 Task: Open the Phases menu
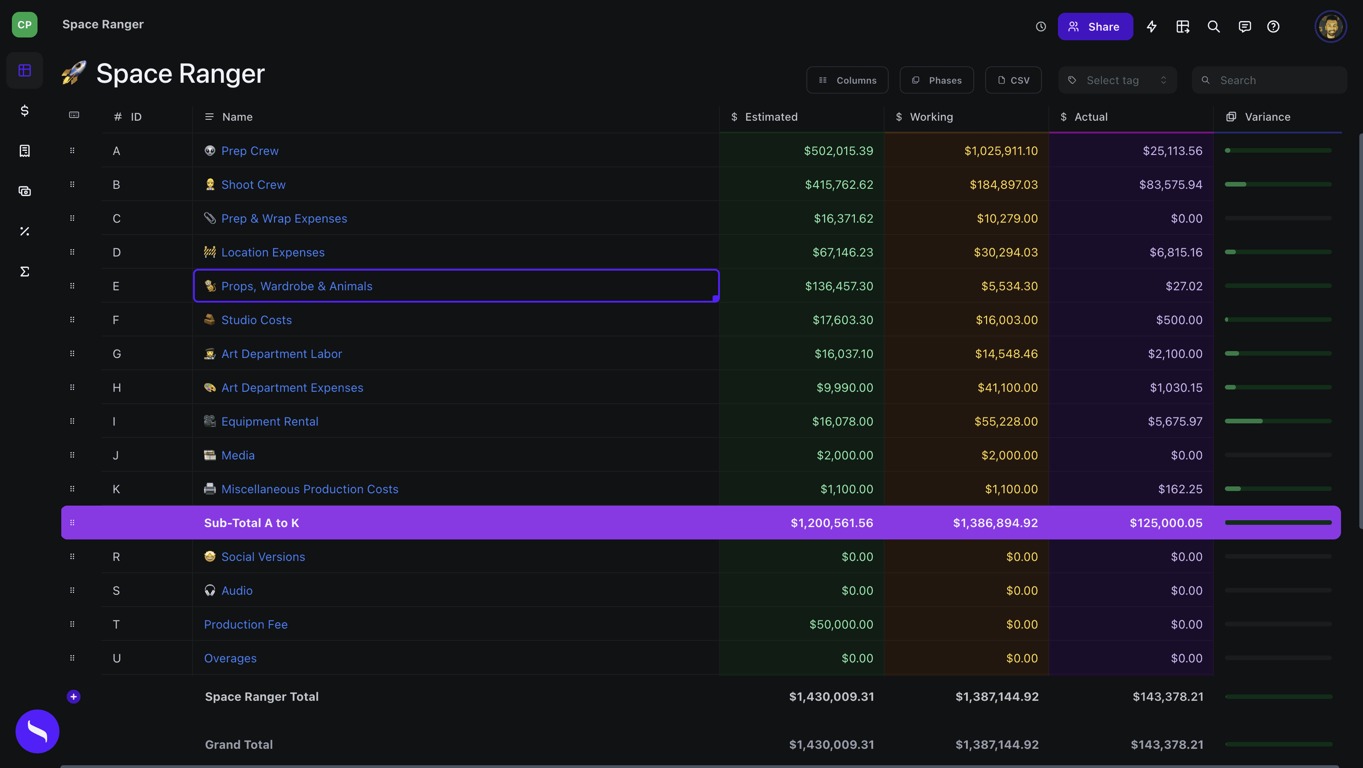937,80
